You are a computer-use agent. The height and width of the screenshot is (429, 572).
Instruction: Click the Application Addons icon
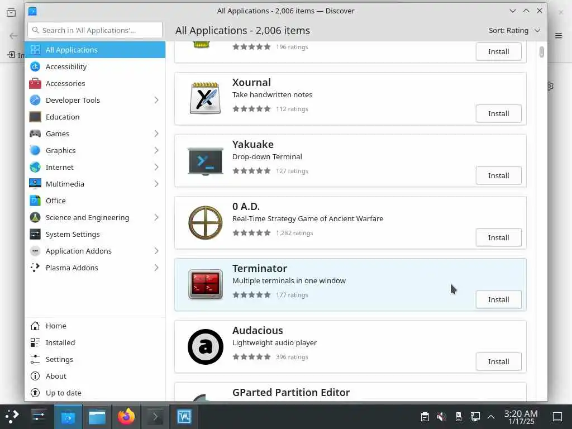[x=35, y=251]
